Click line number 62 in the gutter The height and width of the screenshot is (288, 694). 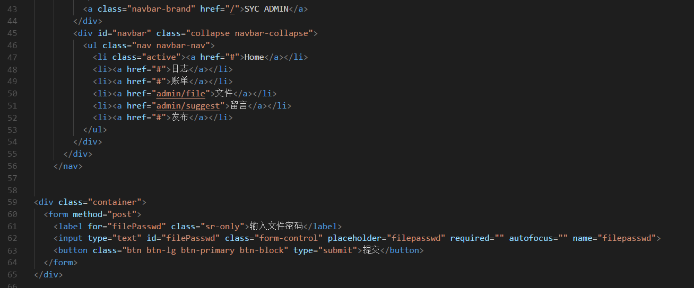pyautogui.click(x=12, y=238)
